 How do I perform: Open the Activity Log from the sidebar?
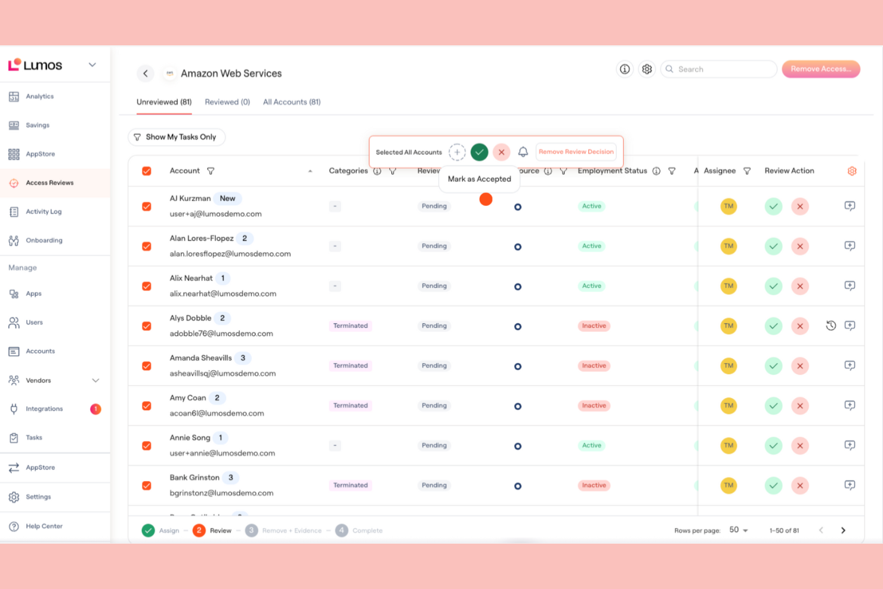coord(44,211)
